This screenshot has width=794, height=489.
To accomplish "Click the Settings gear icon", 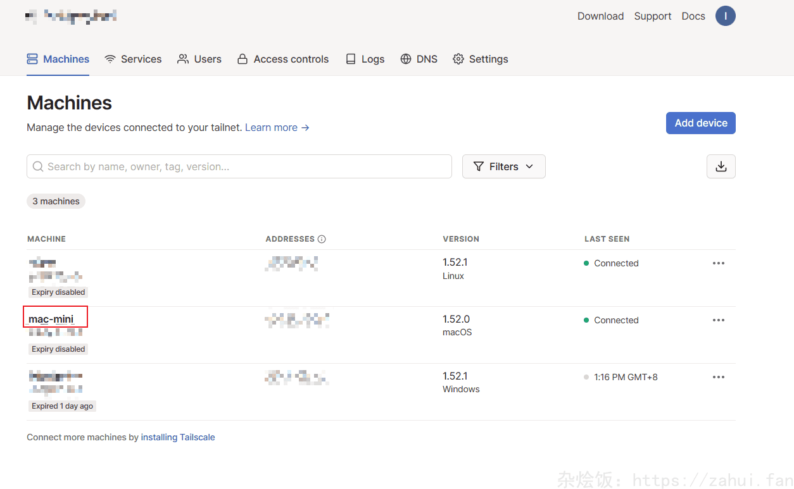I will tap(458, 59).
